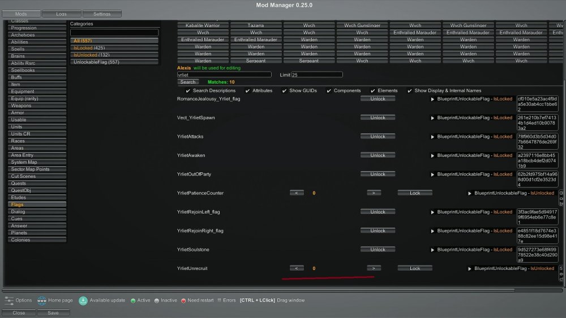This screenshot has width=566, height=318.
Task: Click the Home page www globe icon
Action: [41, 300]
